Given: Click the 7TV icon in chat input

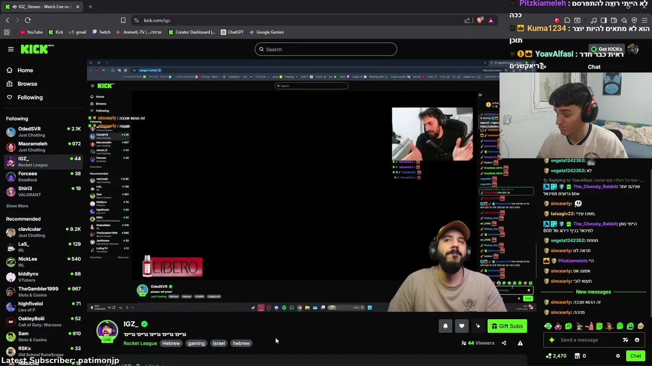Looking at the screenshot, I should coord(625,340).
